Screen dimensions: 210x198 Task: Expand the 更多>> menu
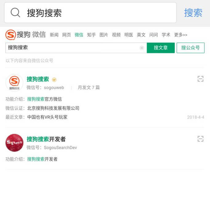(181, 35)
